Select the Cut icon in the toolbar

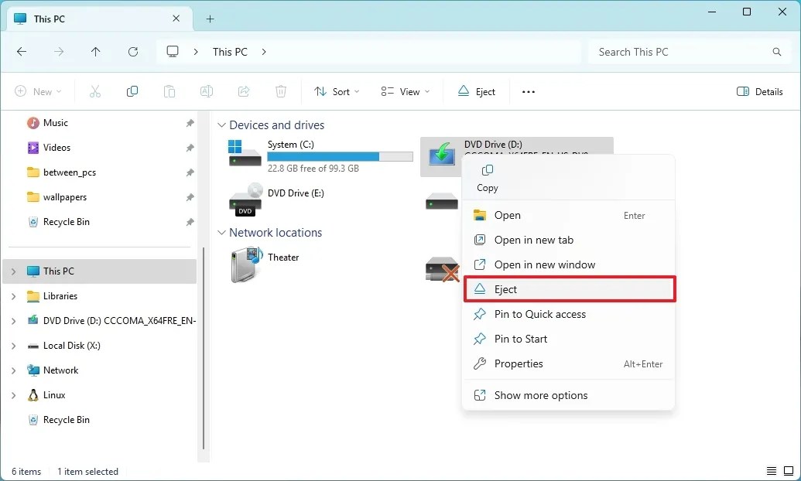[x=94, y=91]
